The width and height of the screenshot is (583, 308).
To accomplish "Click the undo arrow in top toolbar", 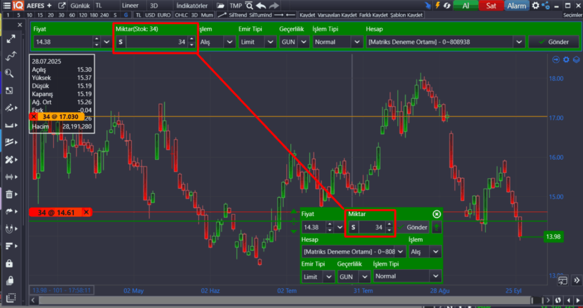I will (x=261, y=6).
